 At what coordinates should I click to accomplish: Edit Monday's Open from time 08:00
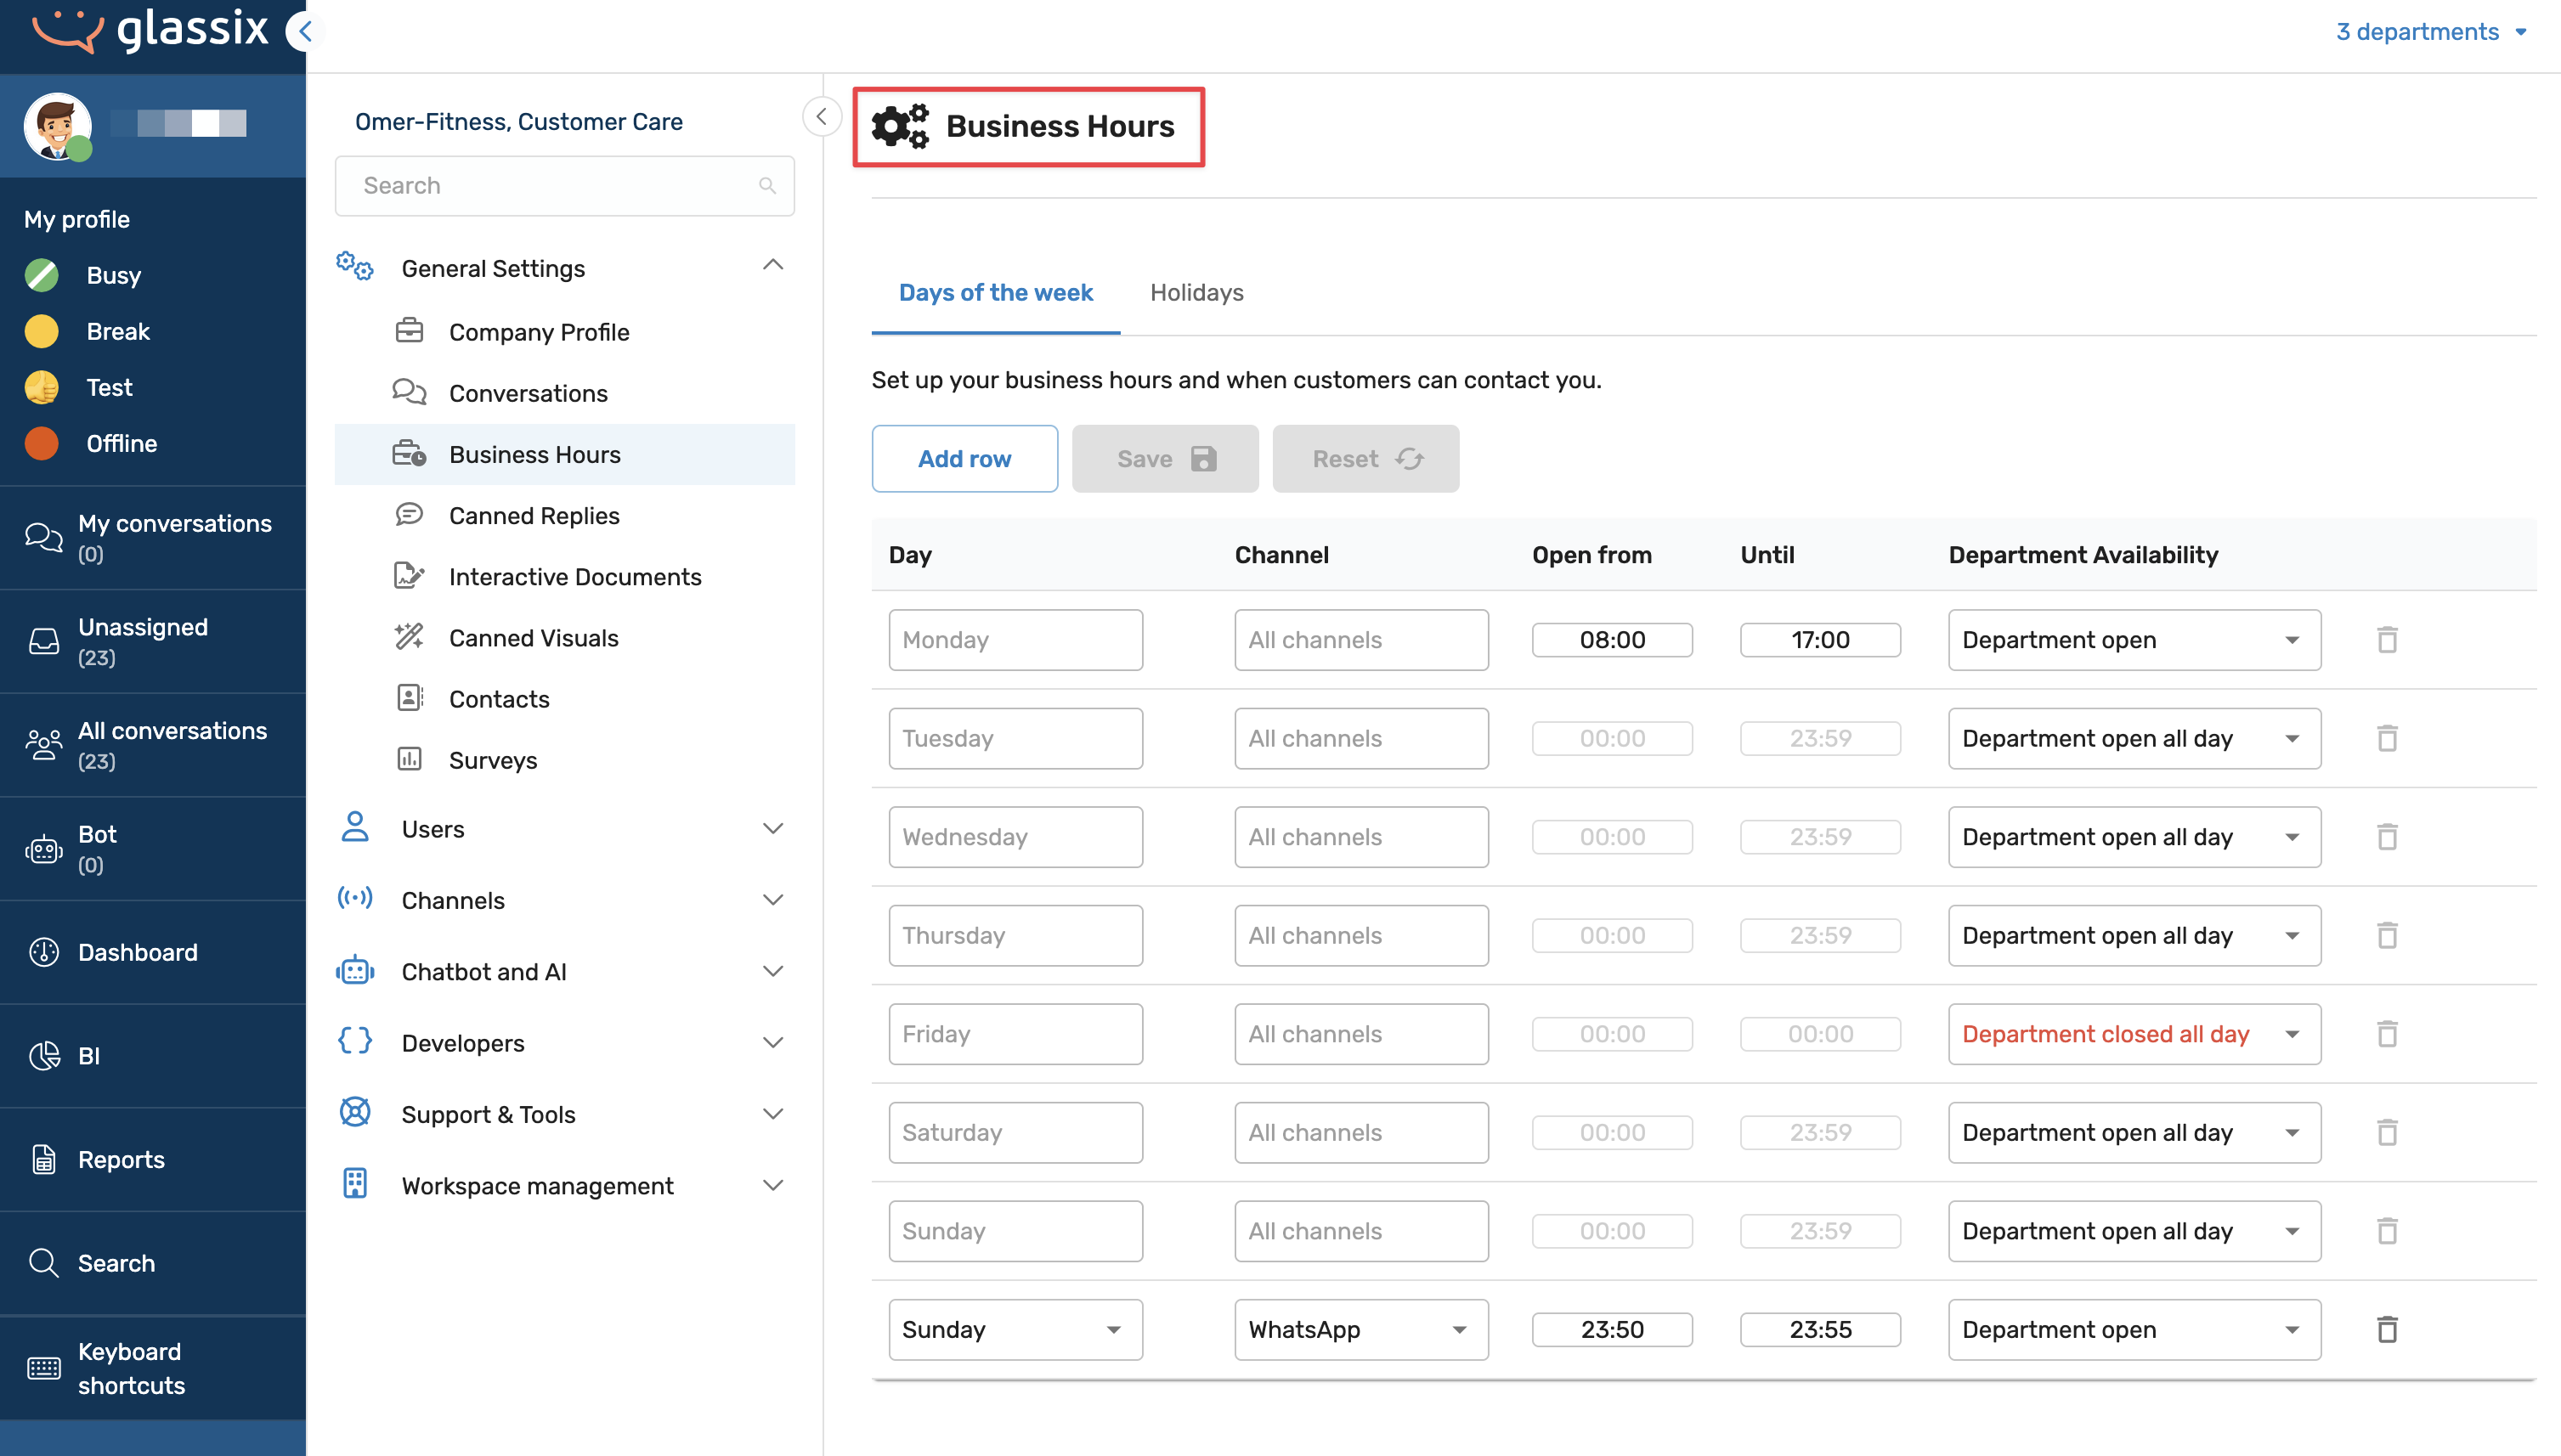(1611, 640)
